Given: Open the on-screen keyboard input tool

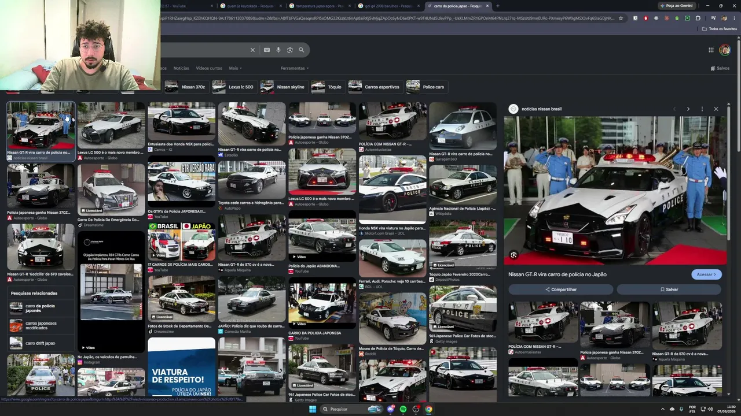Looking at the screenshot, I should pos(266,50).
